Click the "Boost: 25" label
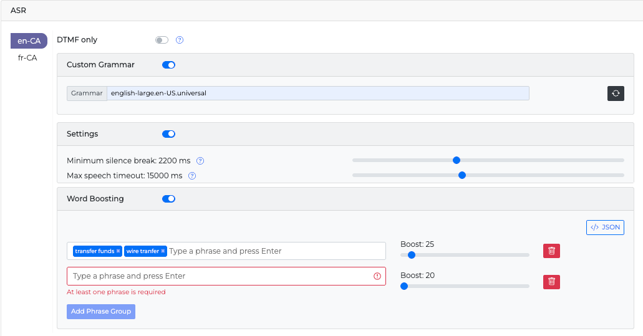The height and width of the screenshot is (336, 643). click(417, 244)
